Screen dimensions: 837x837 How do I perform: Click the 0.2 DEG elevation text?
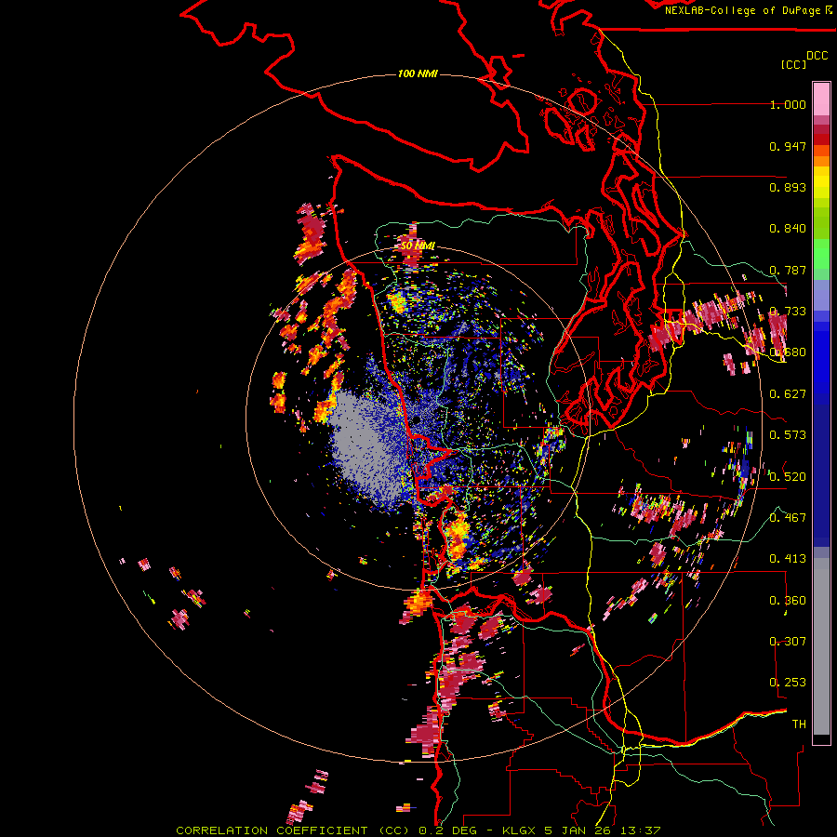(x=448, y=830)
